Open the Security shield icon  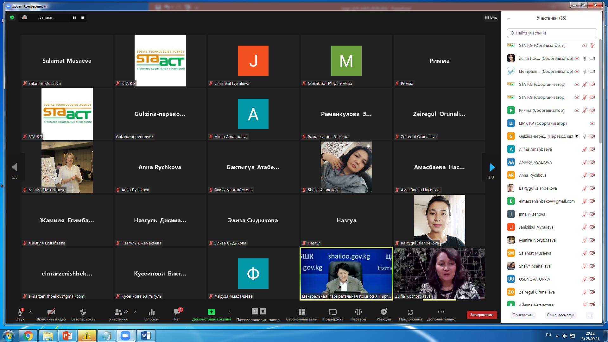pyautogui.click(x=83, y=312)
